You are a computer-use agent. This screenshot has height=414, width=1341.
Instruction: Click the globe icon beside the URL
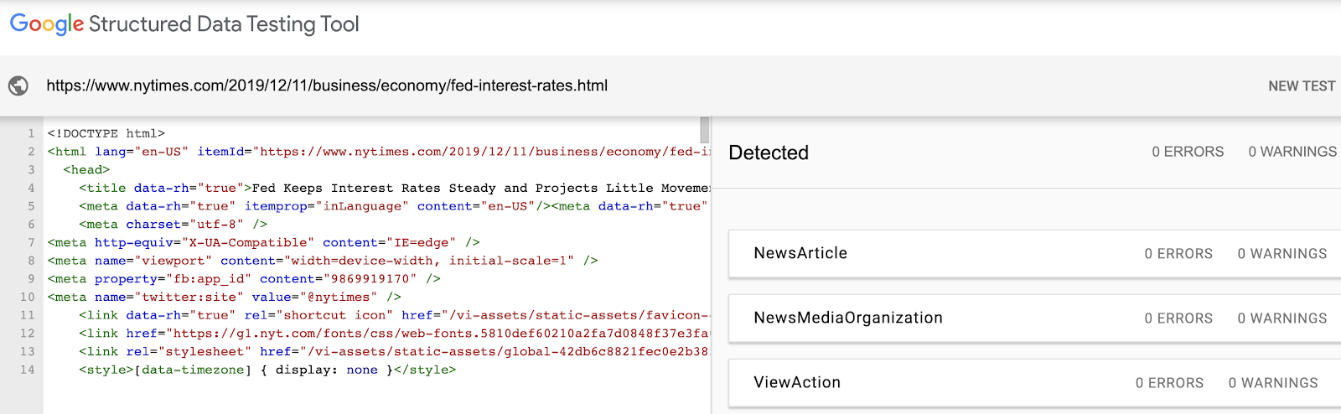(18, 85)
